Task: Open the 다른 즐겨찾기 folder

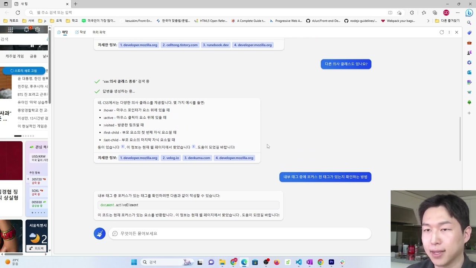Action: [x=447, y=21]
